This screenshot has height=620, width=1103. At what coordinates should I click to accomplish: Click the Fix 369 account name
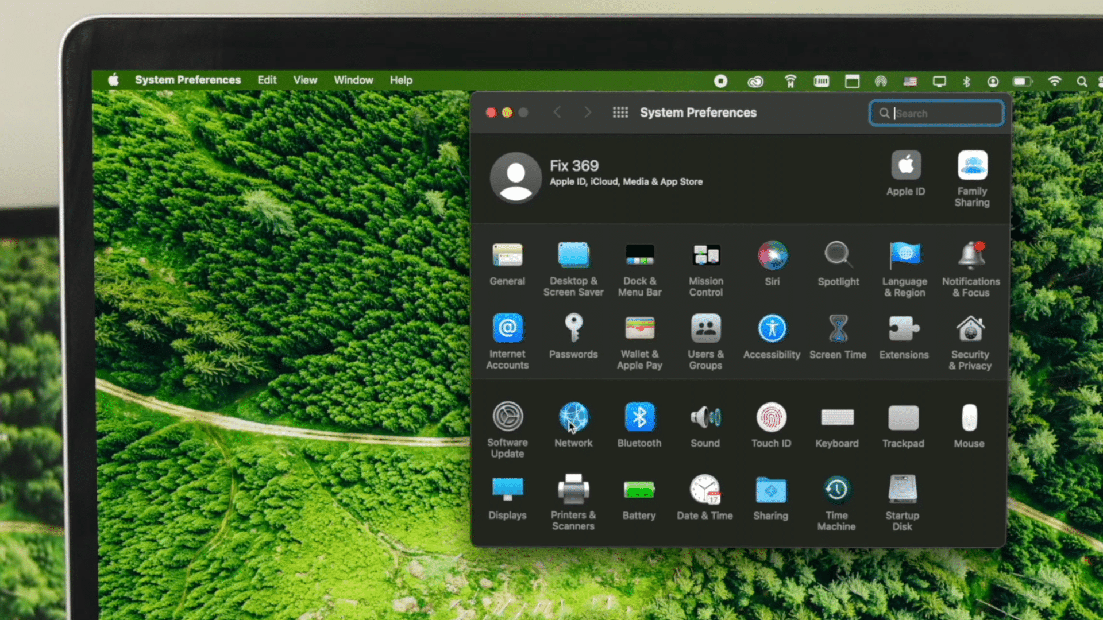[x=574, y=166]
